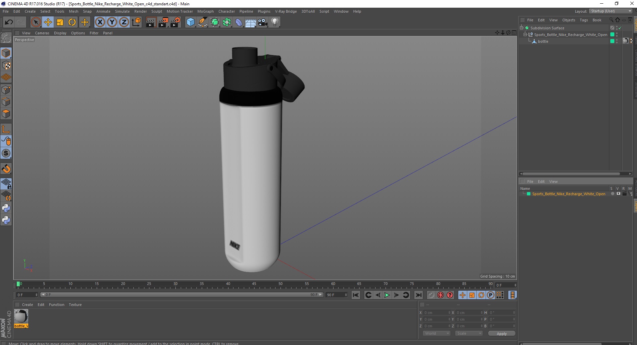Toggle viewport layout maximize icon
Screen dimensions: 637x345
[x=514, y=33]
